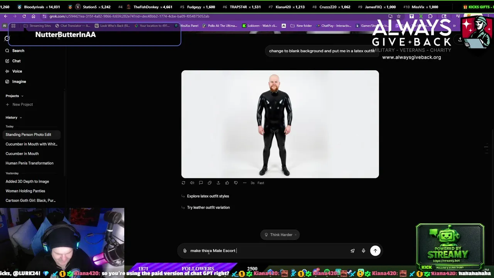Open the 'New folder' bookmark folder
This screenshot has height=278, width=494.
(301, 26)
